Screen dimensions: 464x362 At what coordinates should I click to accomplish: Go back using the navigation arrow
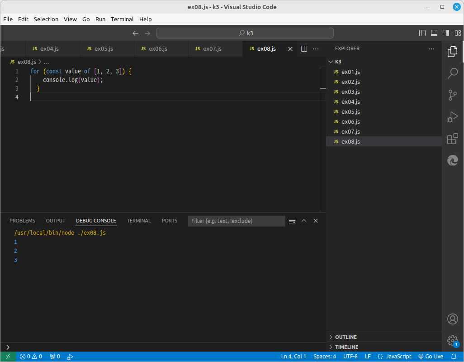coord(135,33)
